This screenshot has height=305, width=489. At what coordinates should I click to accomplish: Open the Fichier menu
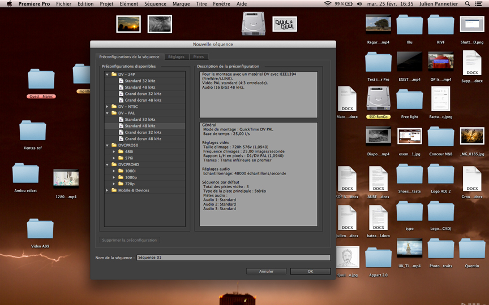[x=63, y=4]
